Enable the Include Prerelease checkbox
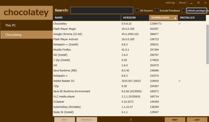Screen dimensions: 209x122 [157, 10]
